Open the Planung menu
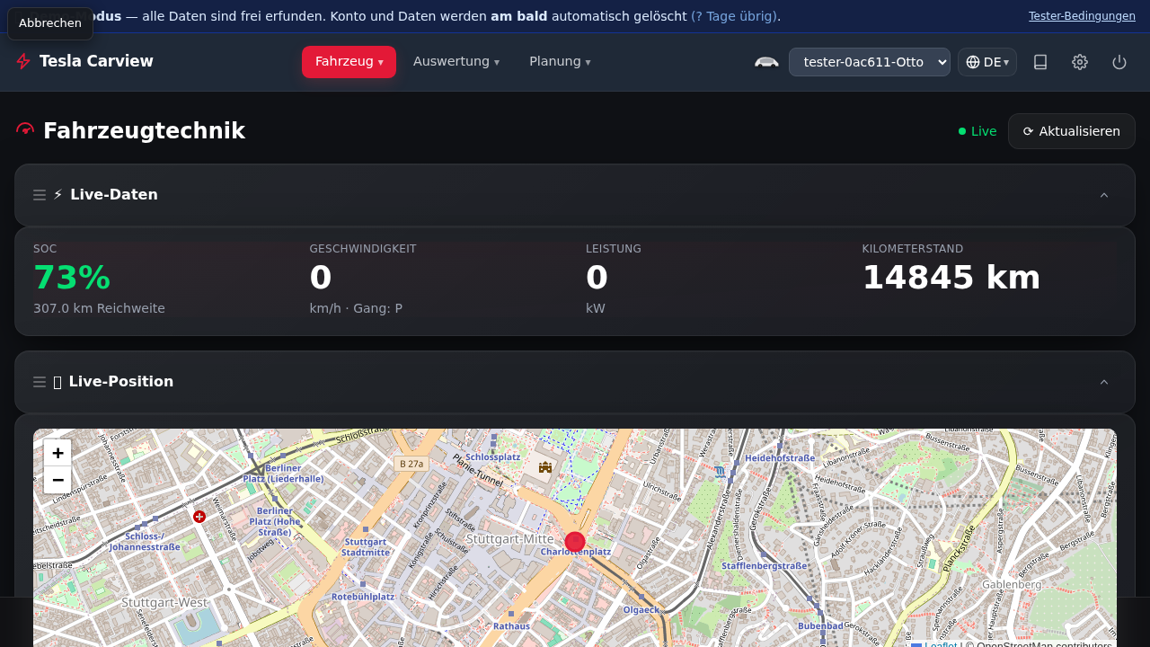Image resolution: width=1150 pixels, height=647 pixels. (x=560, y=62)
